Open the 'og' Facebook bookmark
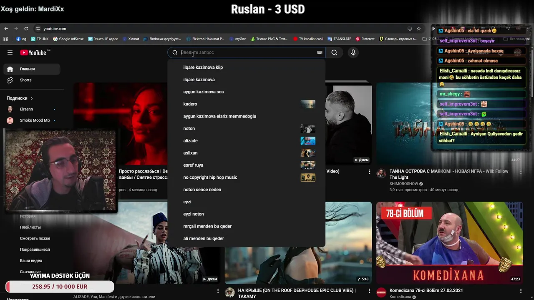This screenshot has height=300, width=534. click(21, 39)
